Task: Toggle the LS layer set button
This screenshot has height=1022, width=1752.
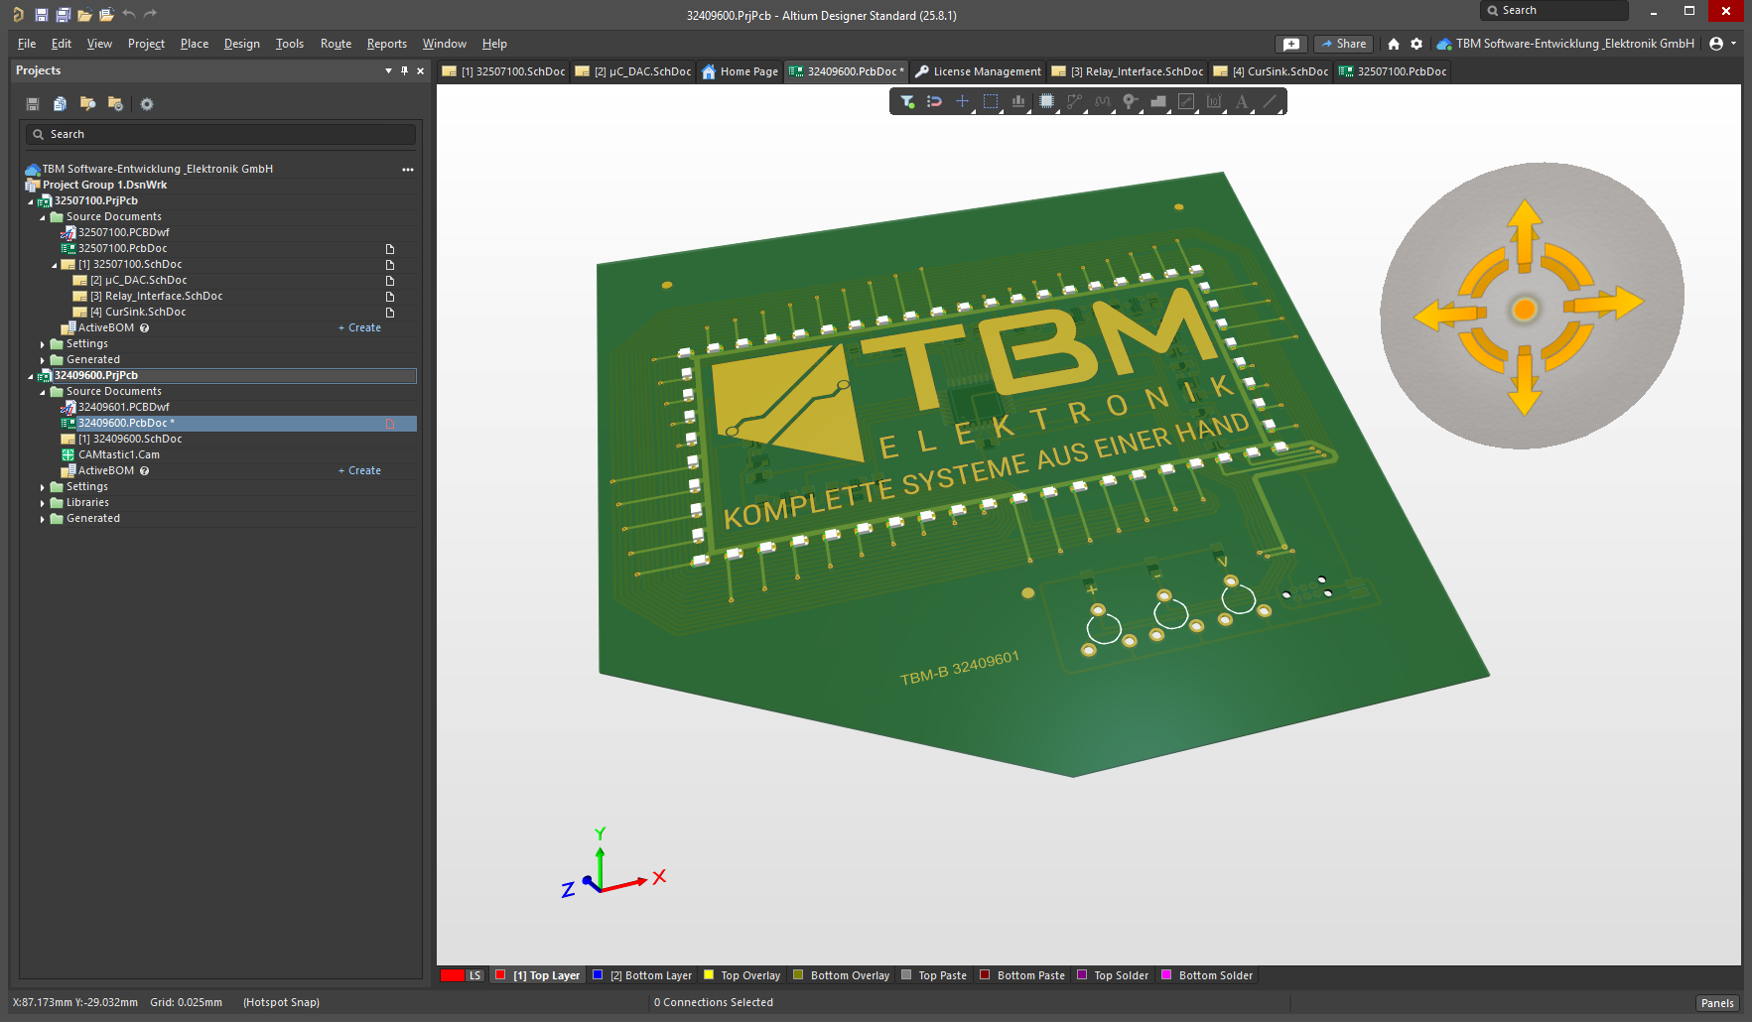Action: 474,975
